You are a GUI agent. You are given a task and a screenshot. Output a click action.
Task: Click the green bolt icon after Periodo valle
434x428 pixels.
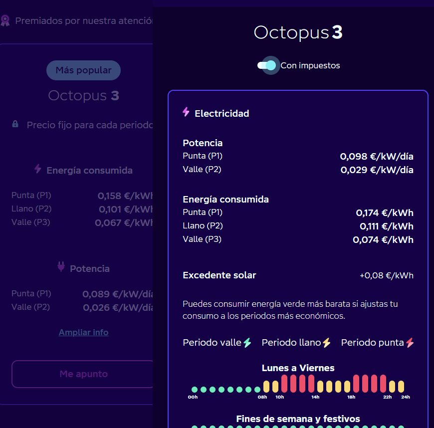(247, 343)
